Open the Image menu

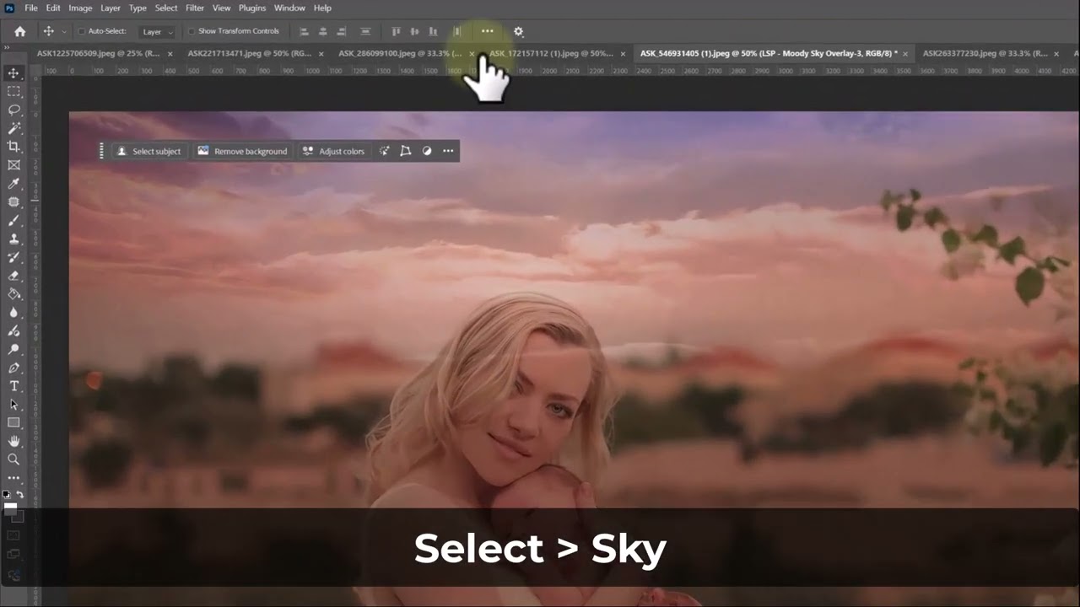[80, 8]
